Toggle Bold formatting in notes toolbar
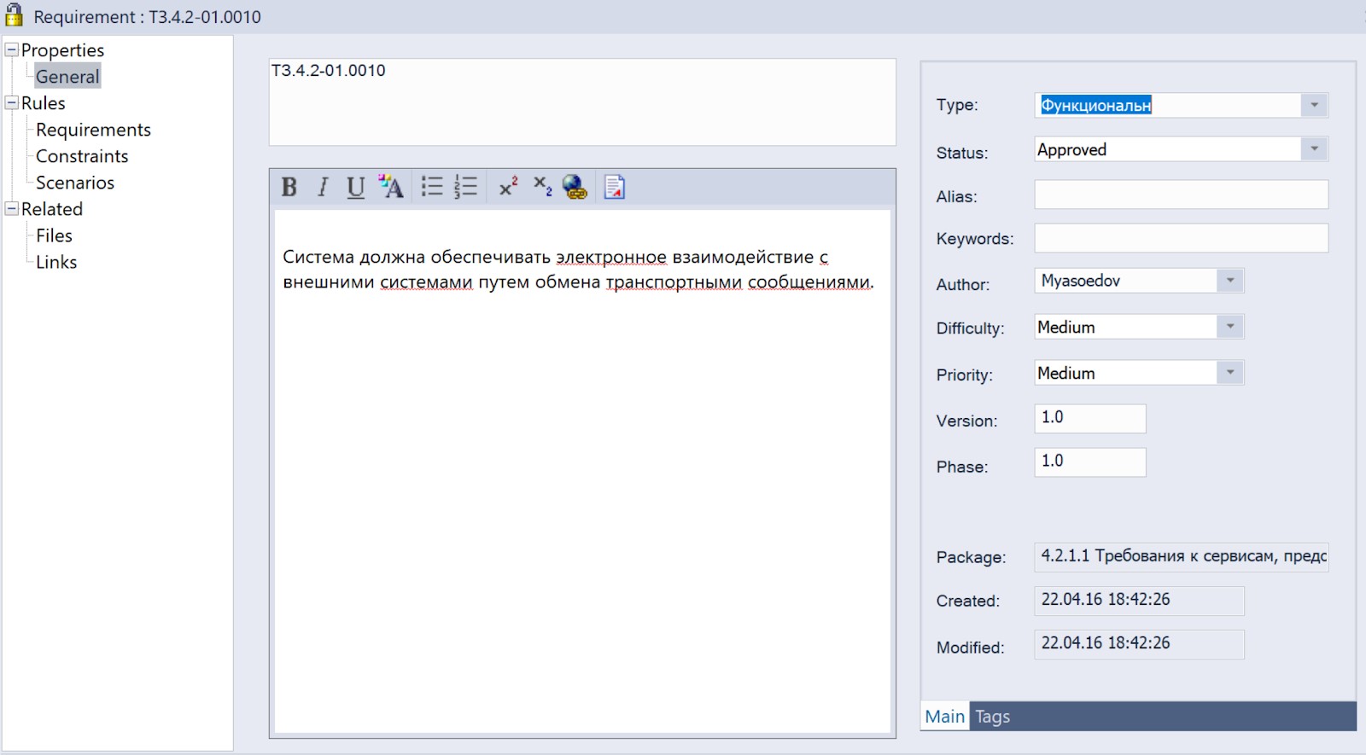 click(289, 187)
